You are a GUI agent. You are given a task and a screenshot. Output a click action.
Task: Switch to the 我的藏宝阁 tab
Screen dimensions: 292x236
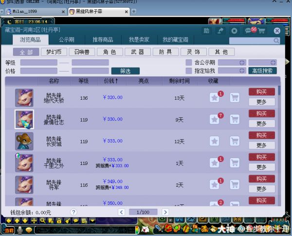(x=176, y=40)
